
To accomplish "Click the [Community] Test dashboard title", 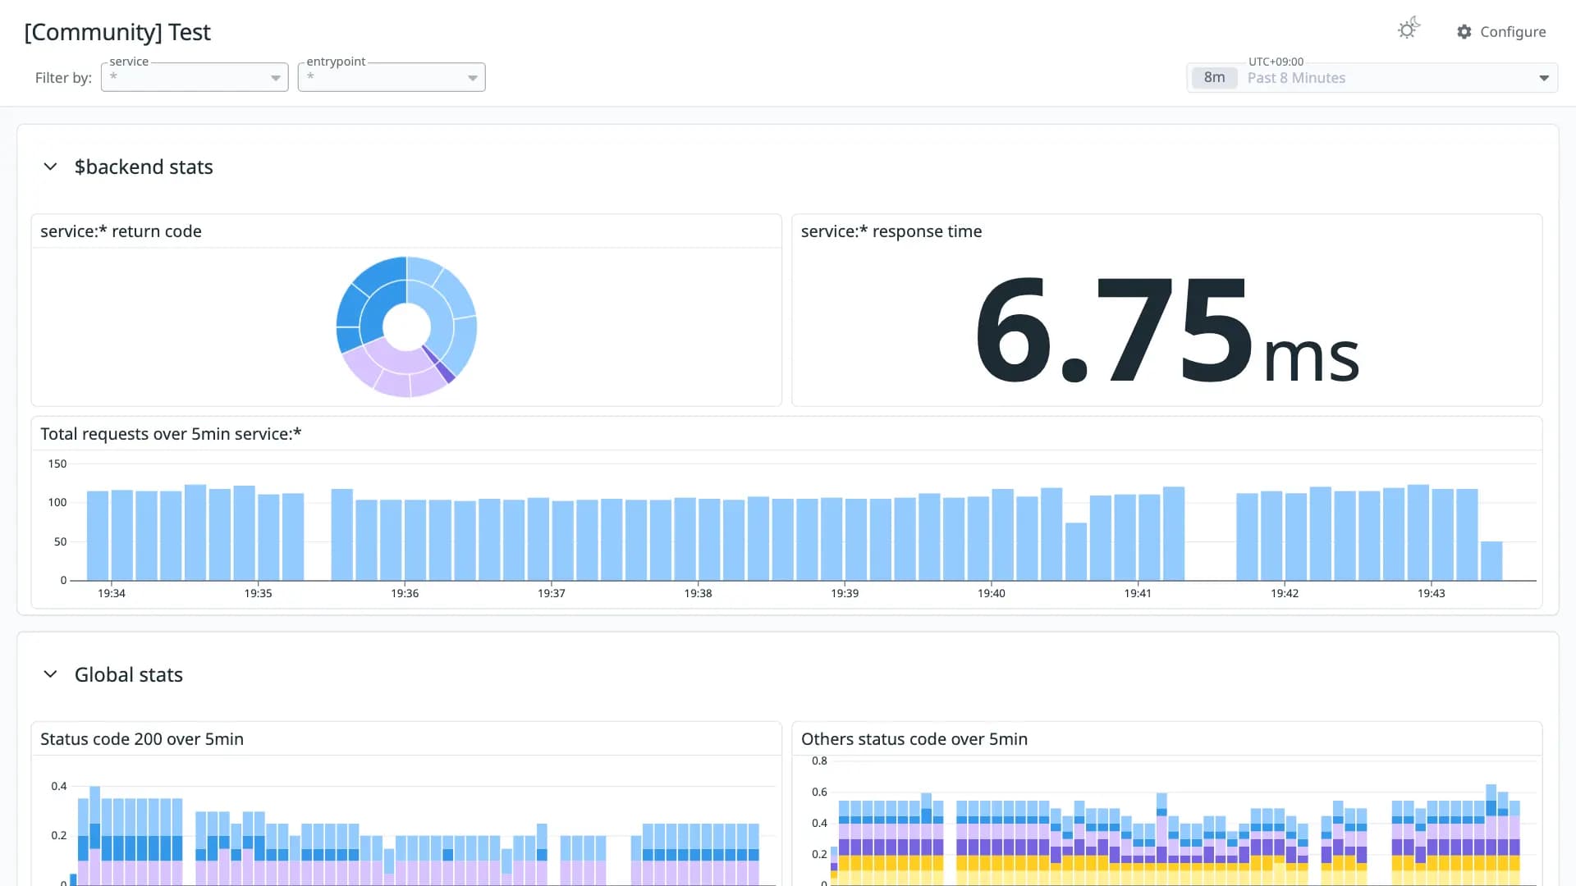I will tap(117, 32).
